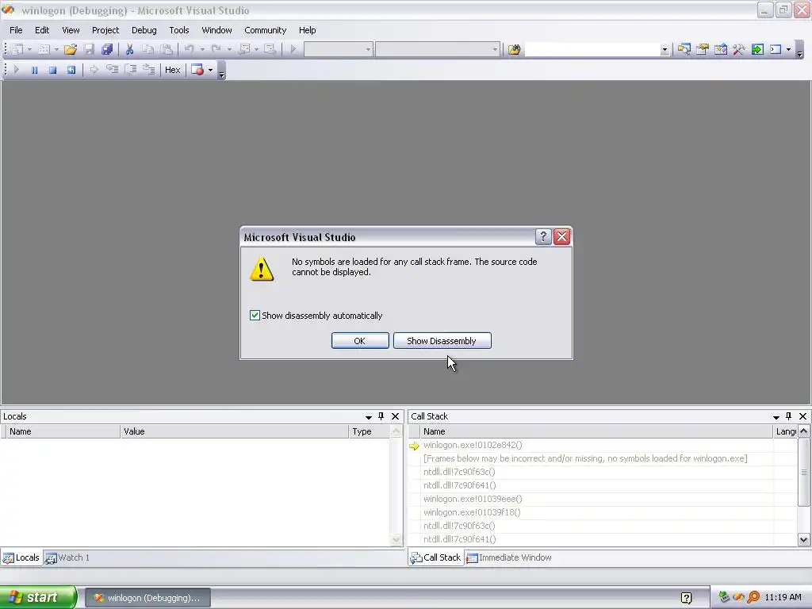Click the Step Over icon
This screenshot has width=812, height=609.
[x=131, y=70]
